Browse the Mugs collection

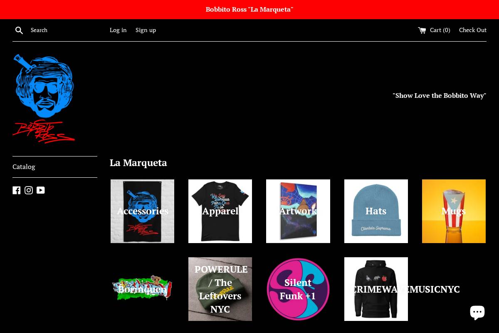(x=454, y=211)
